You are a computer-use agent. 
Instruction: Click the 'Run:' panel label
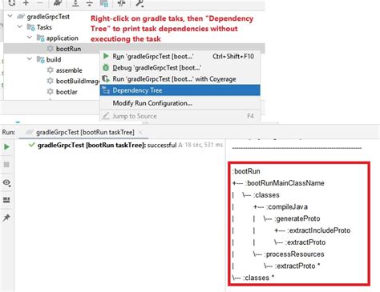point(9,132)
